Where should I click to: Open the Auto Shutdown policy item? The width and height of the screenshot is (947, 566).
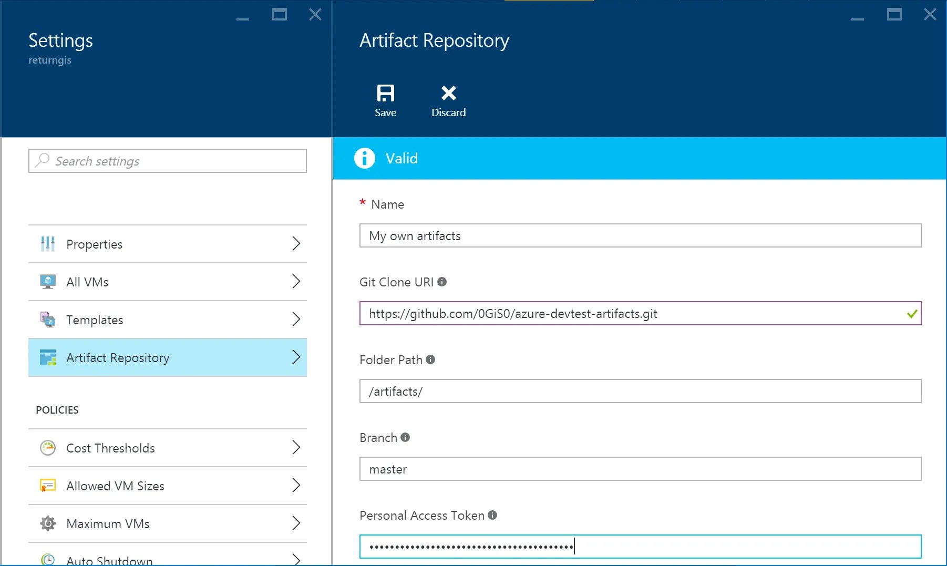pyautogui.click(x=168, y=555)
